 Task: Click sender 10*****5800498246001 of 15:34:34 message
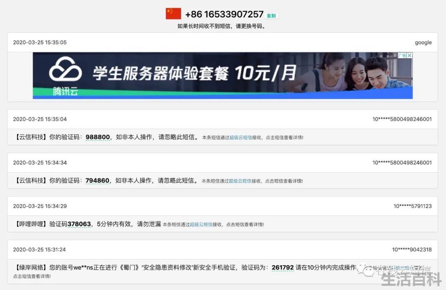402,163
